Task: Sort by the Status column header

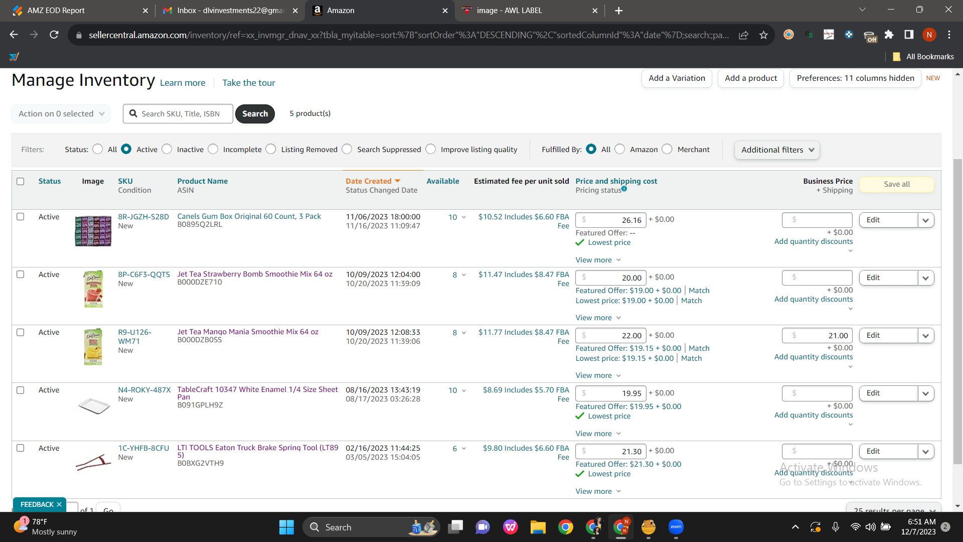Action: (50, 181)
